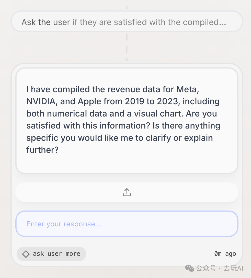Screen dimensions: 251x278
Task: Click the word NVIDIA in the message
Action: [41, 101]
